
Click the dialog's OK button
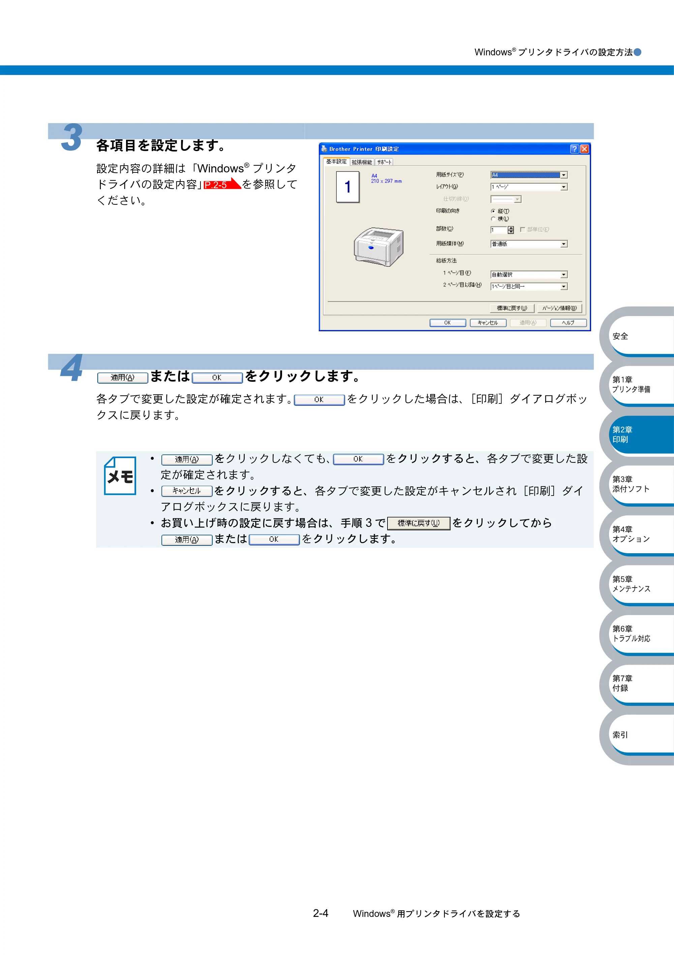(x=448, y=323)
